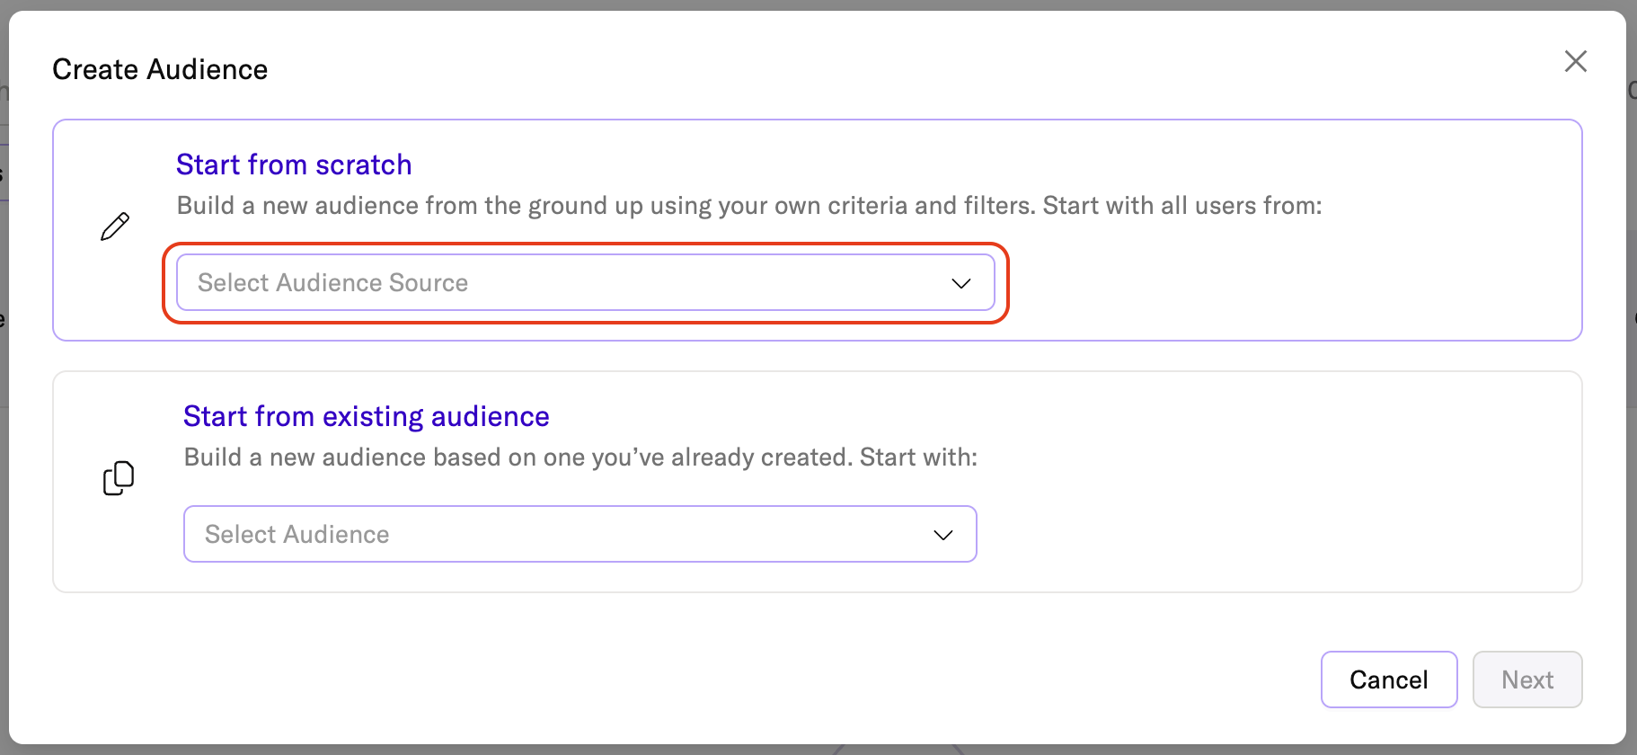Click the 'Select Audience' placeholder text

click(x=296, y=535)
